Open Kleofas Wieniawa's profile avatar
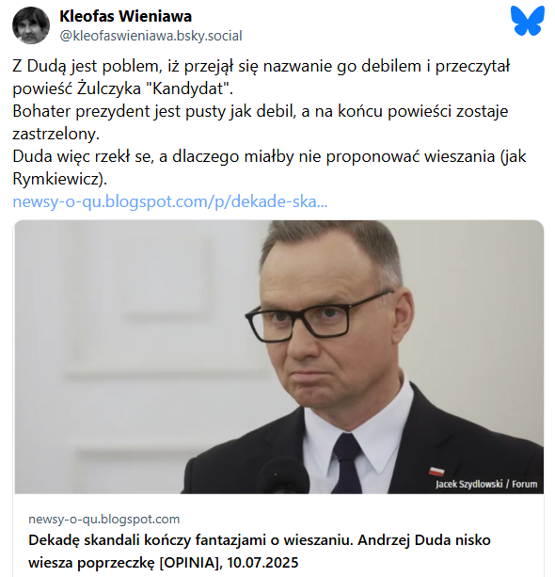The image size is (555, 577). pos(31,25)
